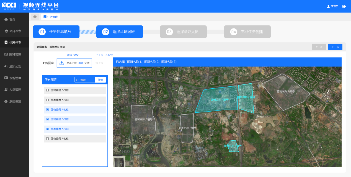
Task: Check the last 图斑编号 checkbox in list
Action: click(47, 139)
